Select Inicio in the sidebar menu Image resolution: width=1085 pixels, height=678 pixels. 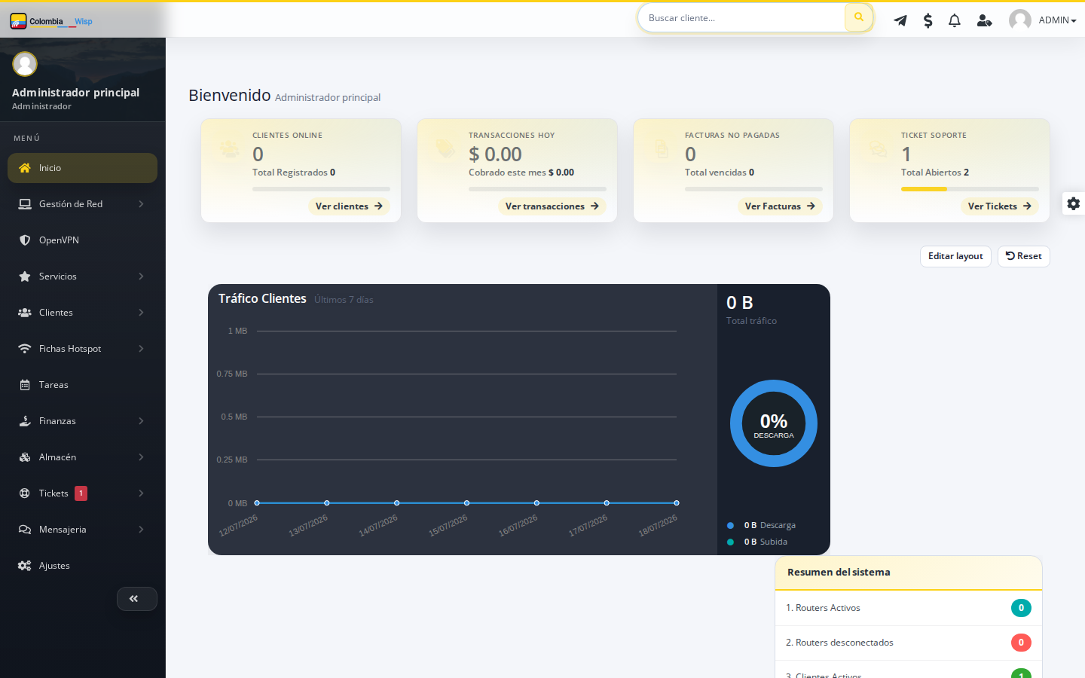(82, 168)
